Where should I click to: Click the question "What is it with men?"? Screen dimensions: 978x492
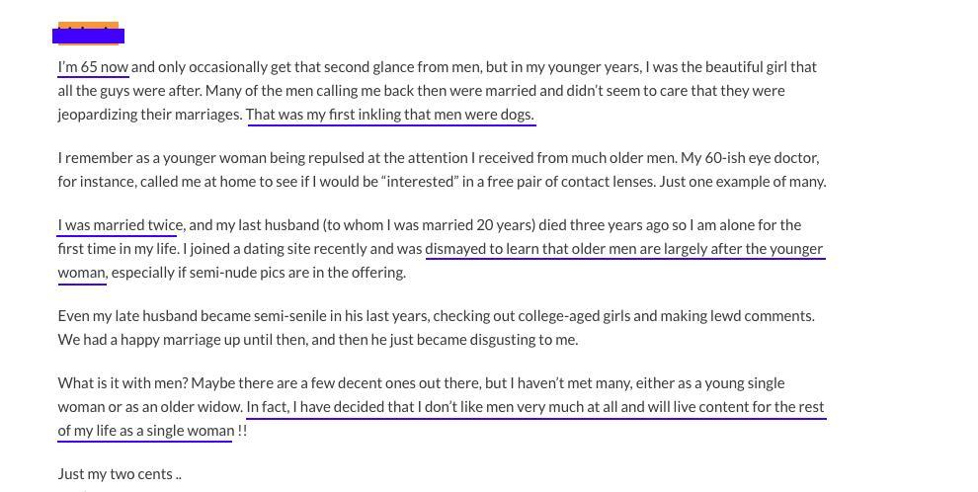point(123,383)
